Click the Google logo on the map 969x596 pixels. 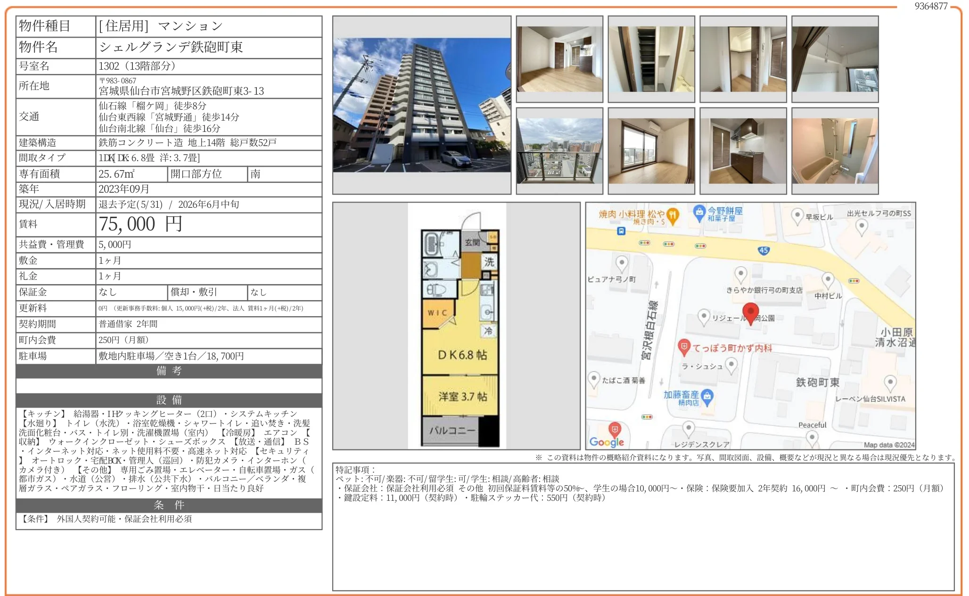pyautogui.click(x=607, y=442)
